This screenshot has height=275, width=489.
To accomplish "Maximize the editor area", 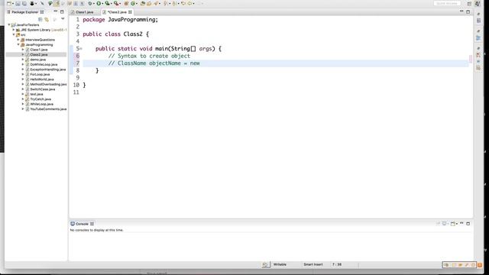I will pyautogui.click(x=468, y=12).
